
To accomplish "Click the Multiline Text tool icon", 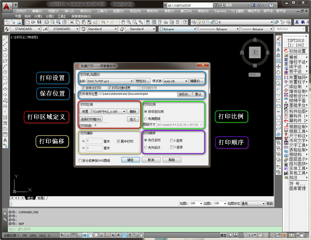I will [x=5, y=140].
